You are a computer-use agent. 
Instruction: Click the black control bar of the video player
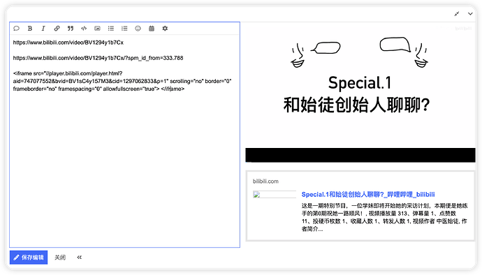[360, 155]
